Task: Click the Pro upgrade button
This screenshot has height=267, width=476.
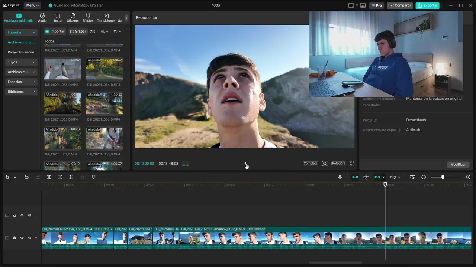Action: (377, 6)
